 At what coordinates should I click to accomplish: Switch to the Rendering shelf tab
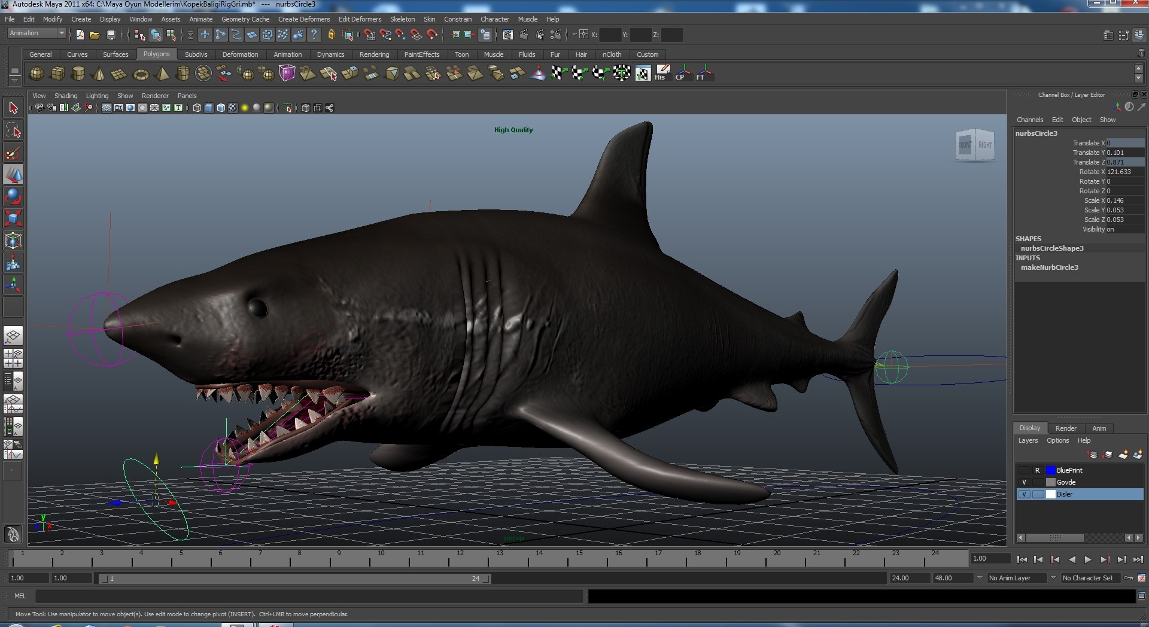(374, 54)
